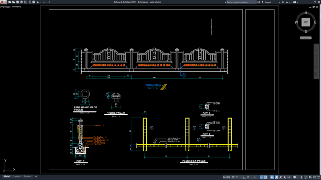The image size is (321, 180).
Task: Expand the Undo history dropdown arrow
Action: [41, 2]
